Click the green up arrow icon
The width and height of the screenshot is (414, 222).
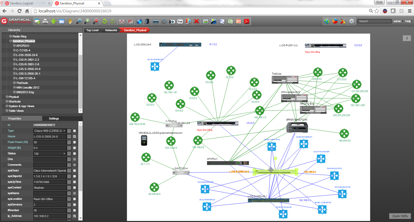click(x=54, y=21)
